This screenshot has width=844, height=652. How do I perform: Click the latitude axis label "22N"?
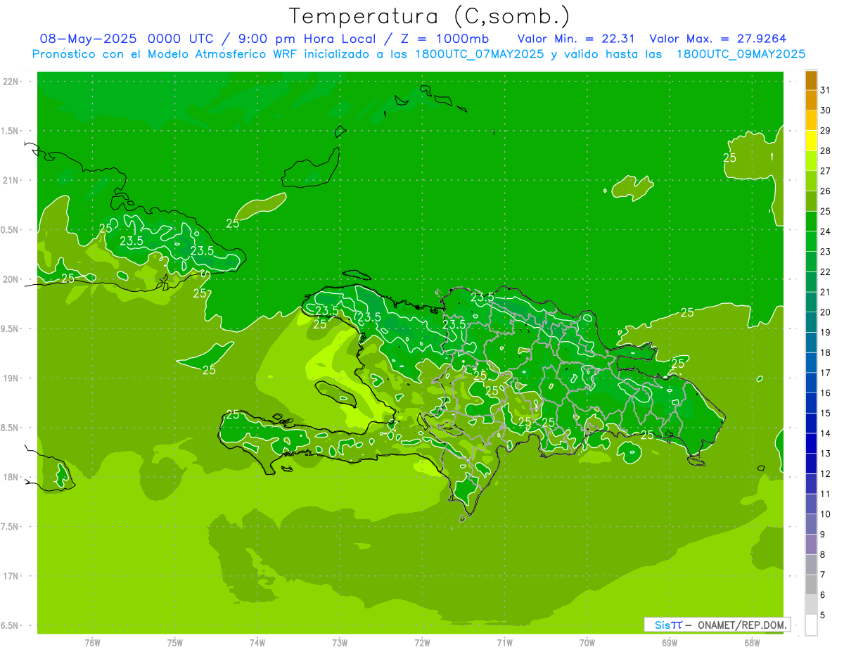(11, 81)
